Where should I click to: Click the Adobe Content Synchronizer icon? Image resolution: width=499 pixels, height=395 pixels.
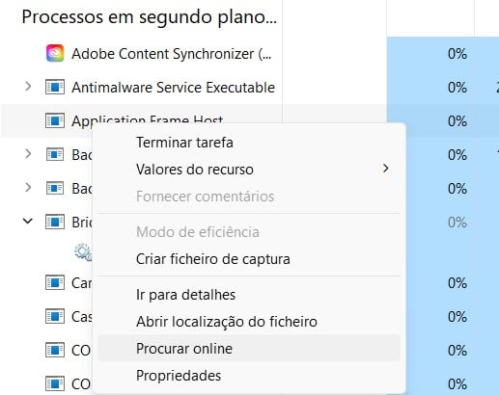[x=55, y=53]
